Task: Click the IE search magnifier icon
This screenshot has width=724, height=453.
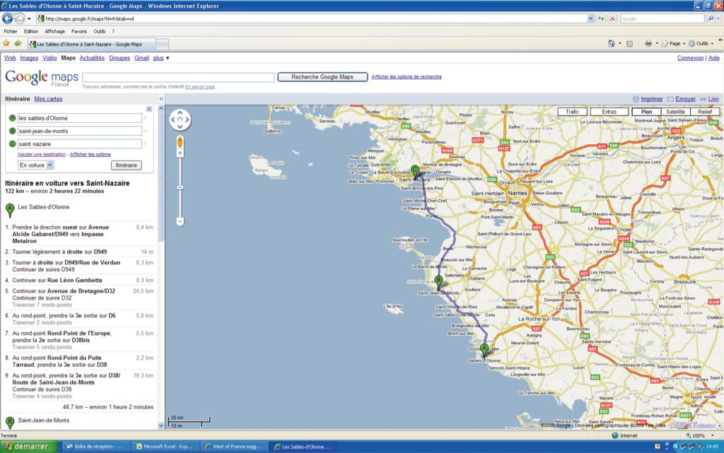Action: (710, 18)
